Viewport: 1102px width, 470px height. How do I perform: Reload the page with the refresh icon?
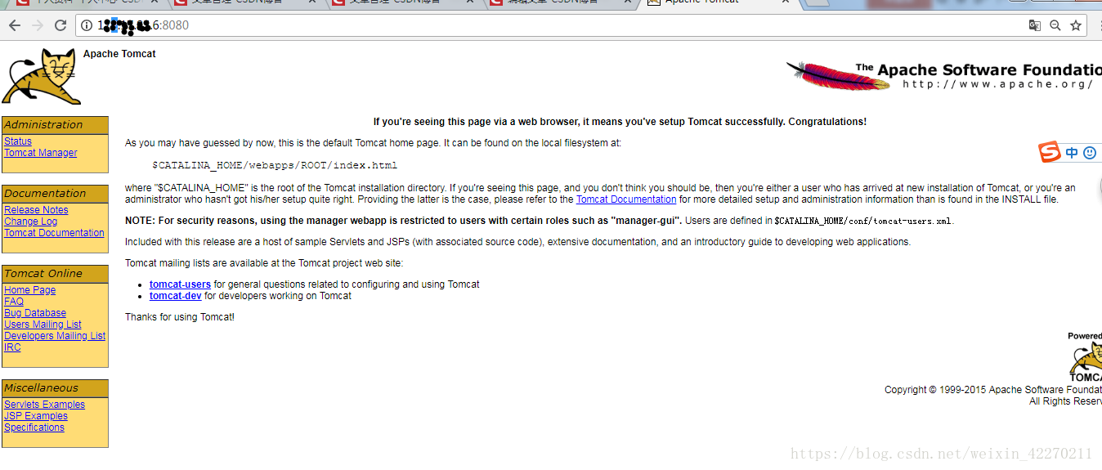(60, 25)
